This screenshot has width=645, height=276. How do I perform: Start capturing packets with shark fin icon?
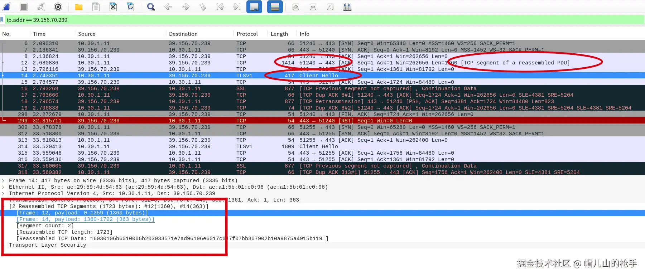pos(7,7)
